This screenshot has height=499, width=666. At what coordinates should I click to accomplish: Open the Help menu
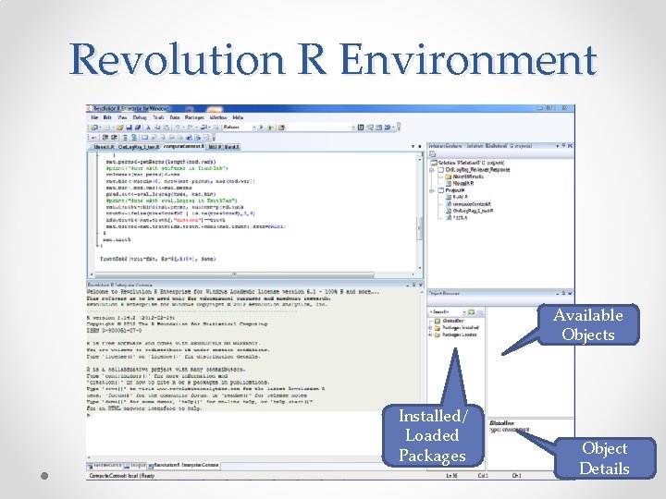pyautogui.click(x=238, y=117)
